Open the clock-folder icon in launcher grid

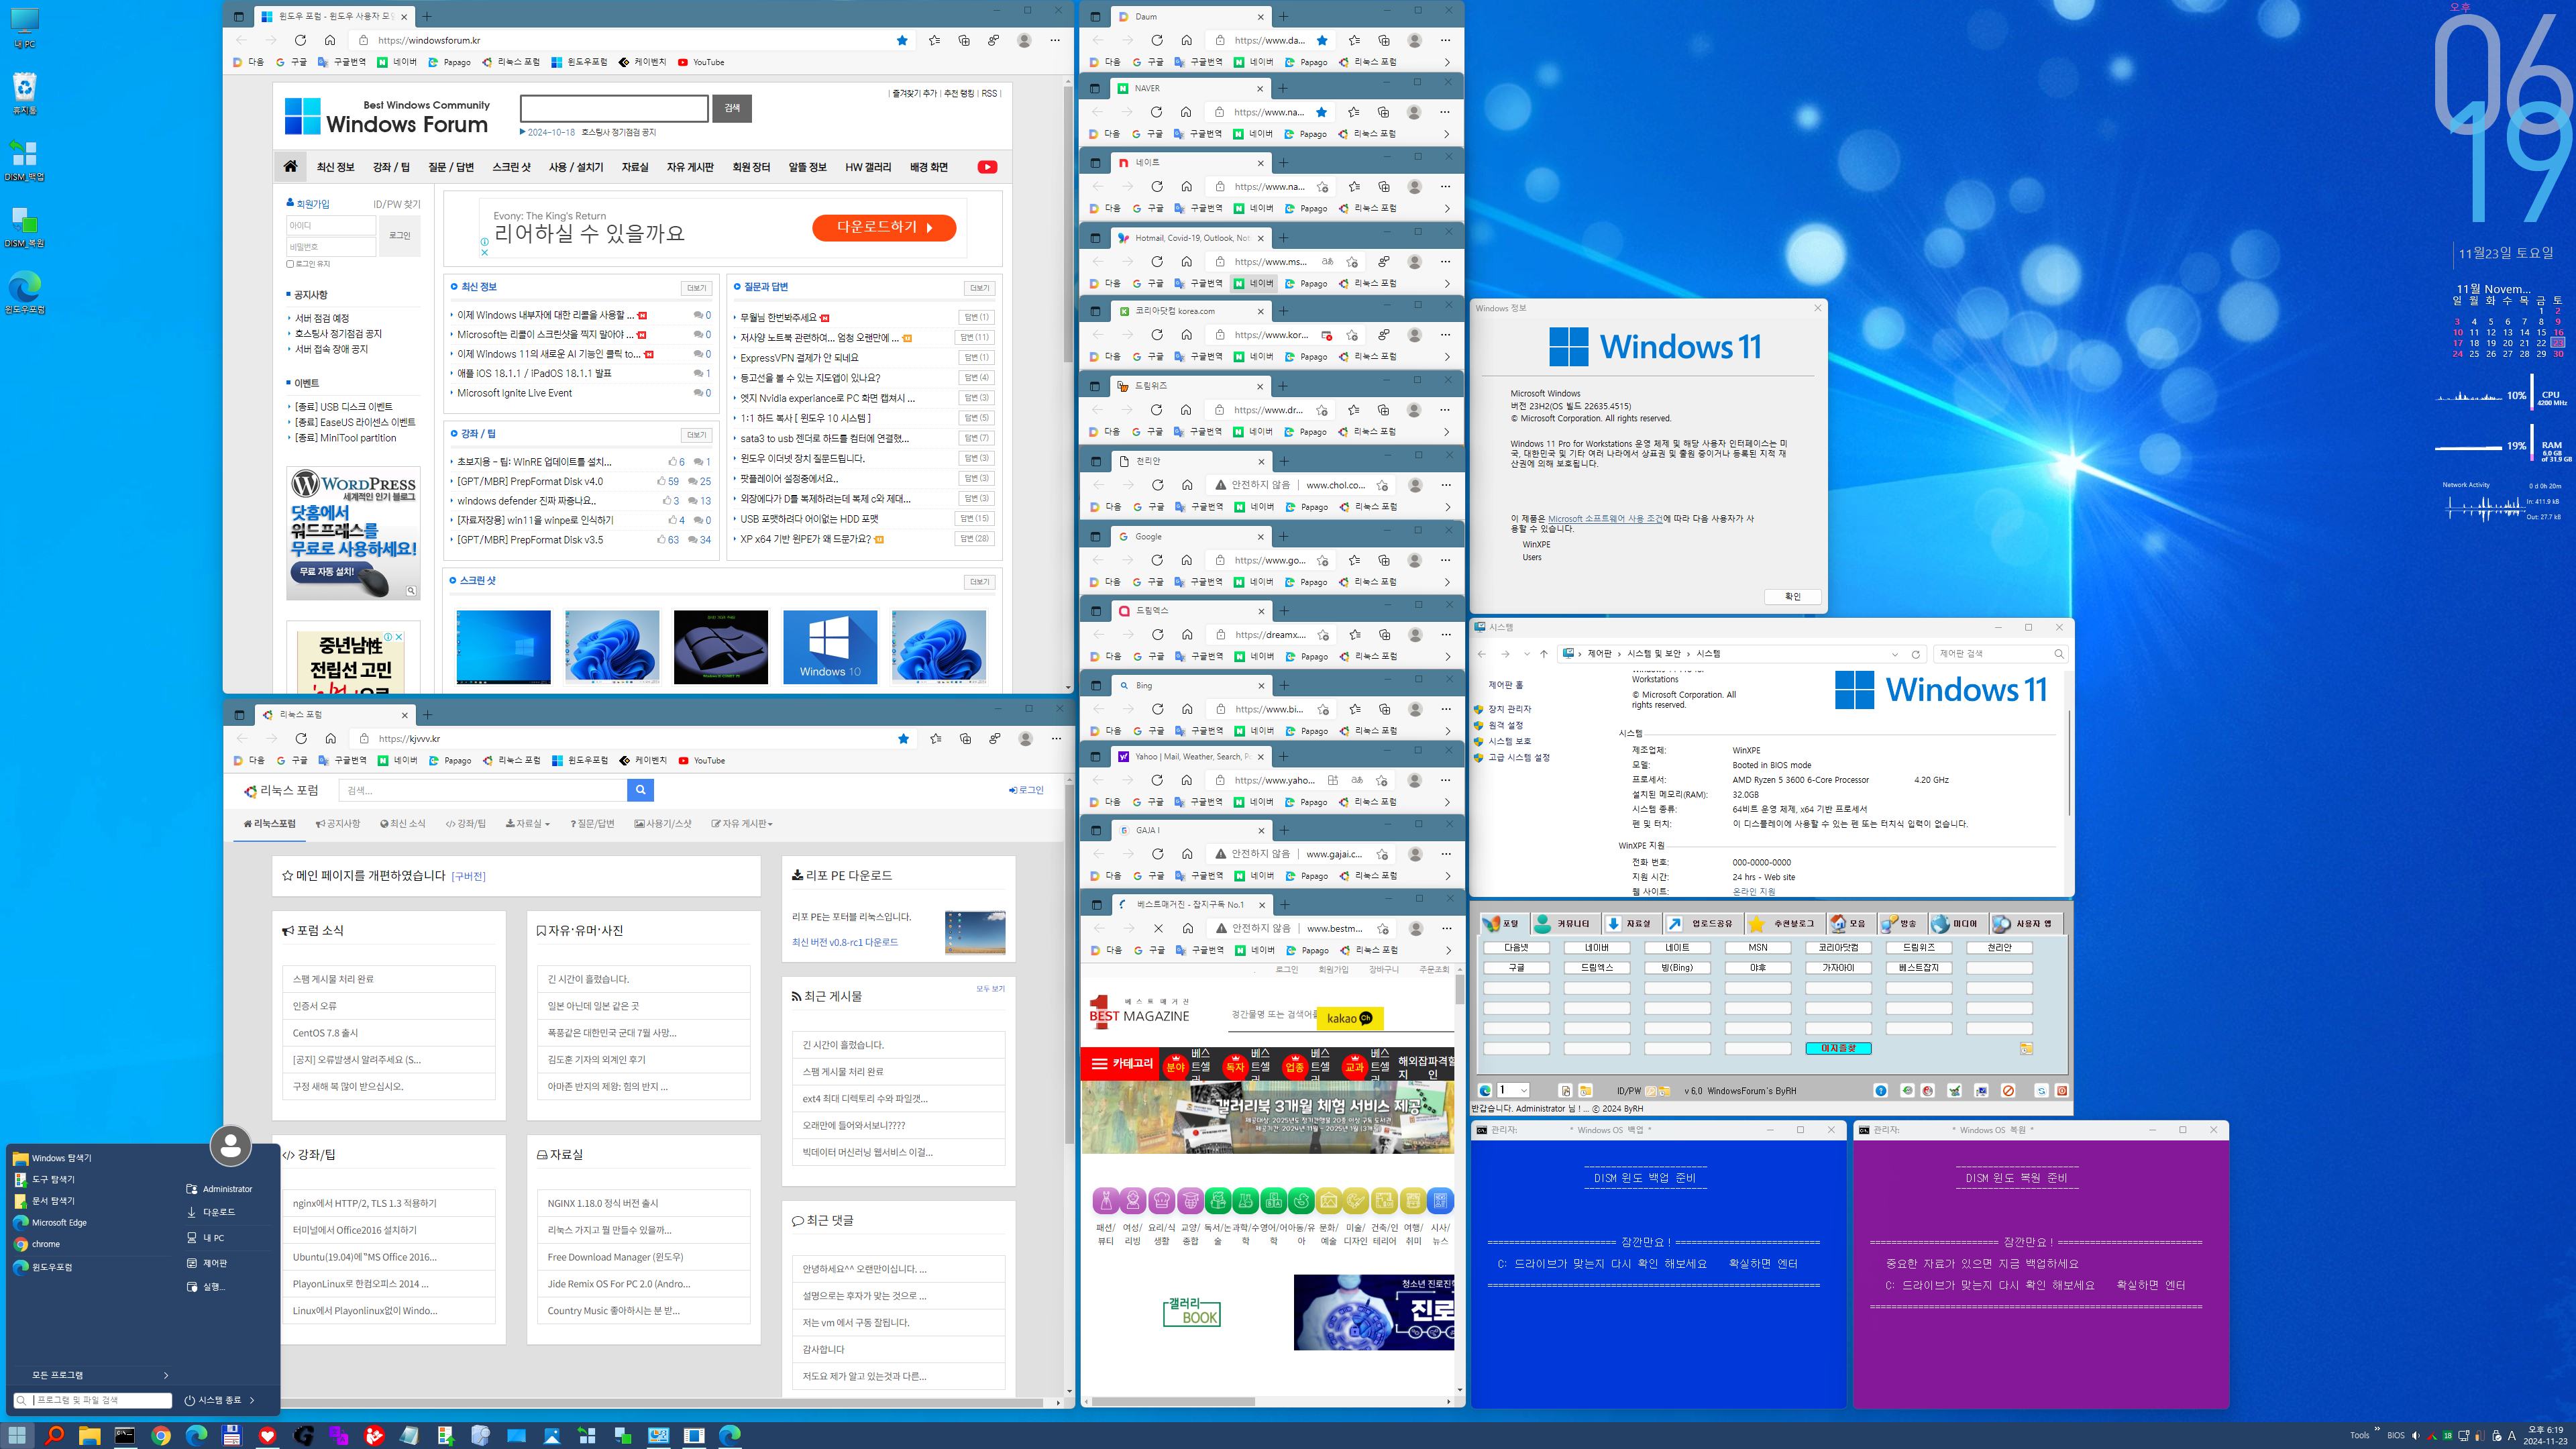coord(2026,1048)
